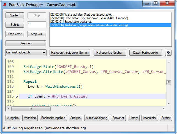Click the horizontal scroll right arrow
Image resolution: width=177 pixels, height=134 pixels.
[x=163, y=109]
